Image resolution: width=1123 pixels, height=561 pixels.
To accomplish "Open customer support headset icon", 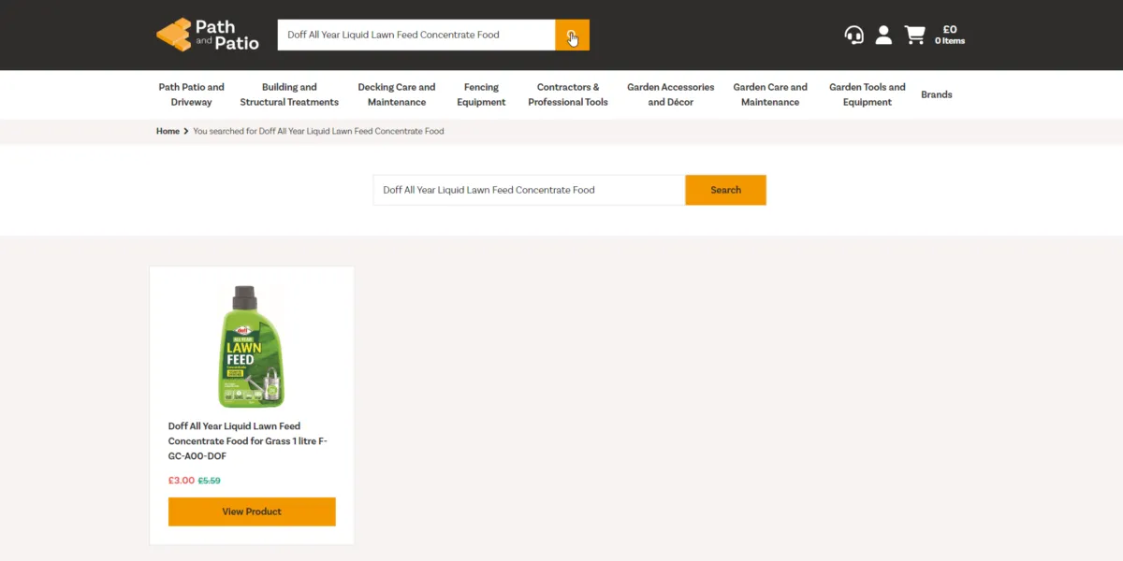I will [853, 36].
